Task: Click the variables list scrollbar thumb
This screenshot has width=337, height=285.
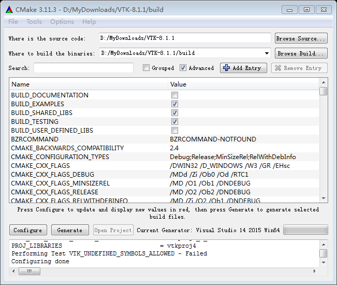Action: pos(324,91)
